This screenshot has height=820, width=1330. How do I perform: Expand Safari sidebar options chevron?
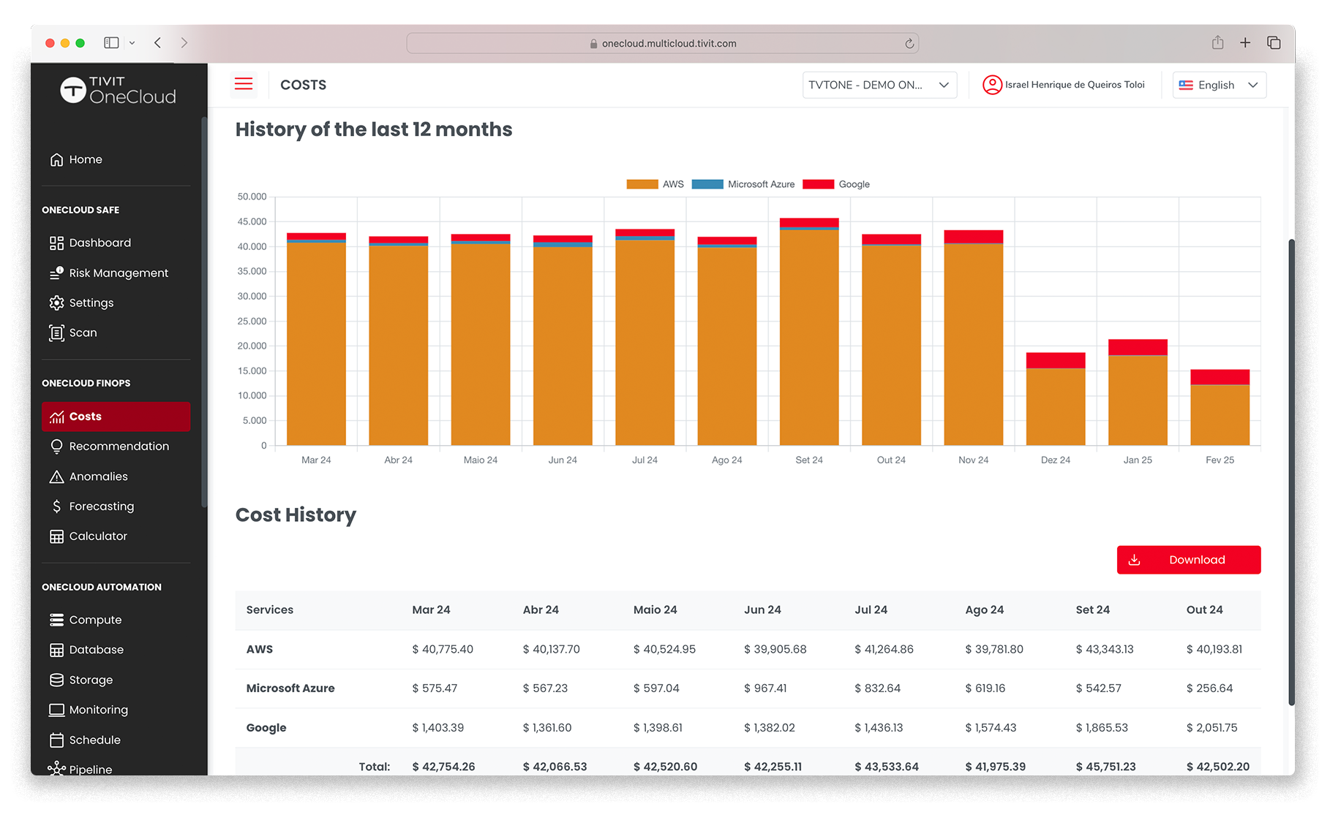click(132, 42)
